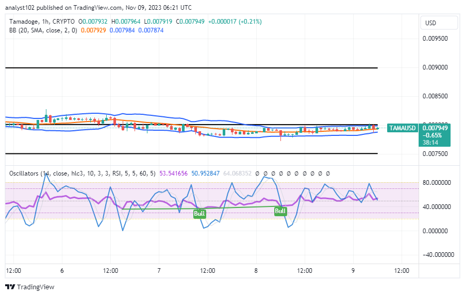Click the high value H0.007964
The image size is (465, 296).
click(126, 22)
